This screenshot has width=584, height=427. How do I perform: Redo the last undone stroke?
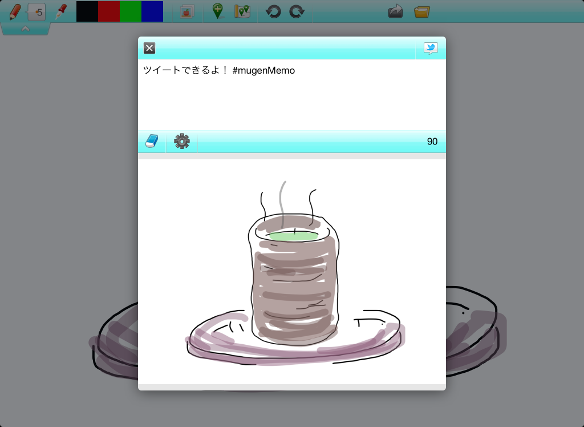click(x=297, y=11)
